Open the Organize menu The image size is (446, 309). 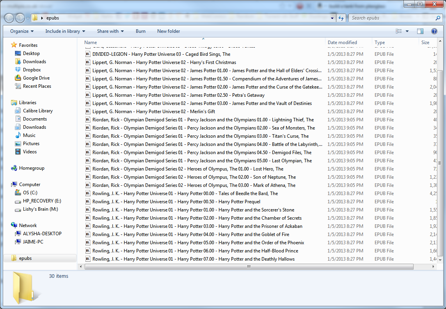[x=22, y=31]
